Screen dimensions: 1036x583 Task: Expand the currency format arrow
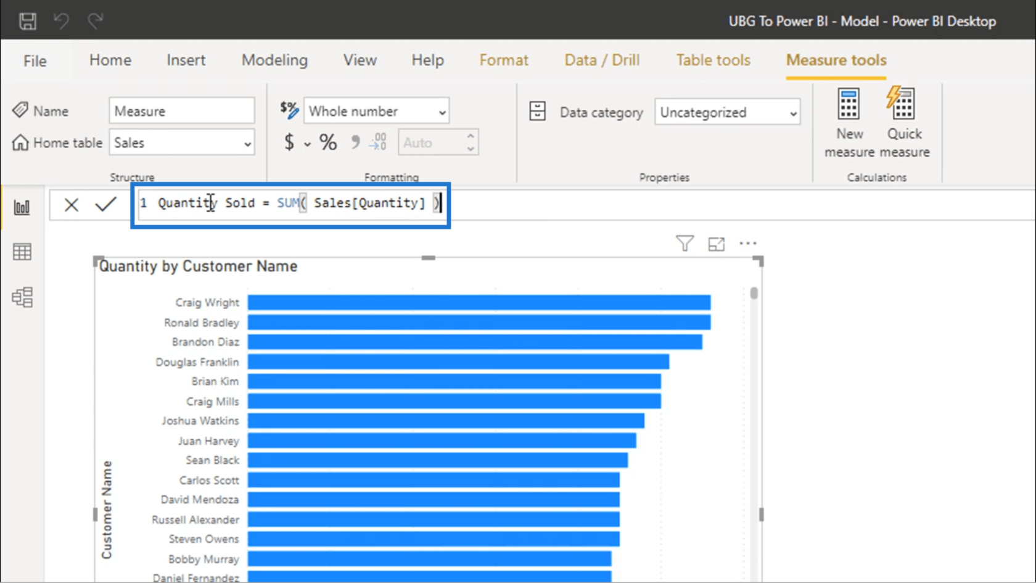point(306,144)
